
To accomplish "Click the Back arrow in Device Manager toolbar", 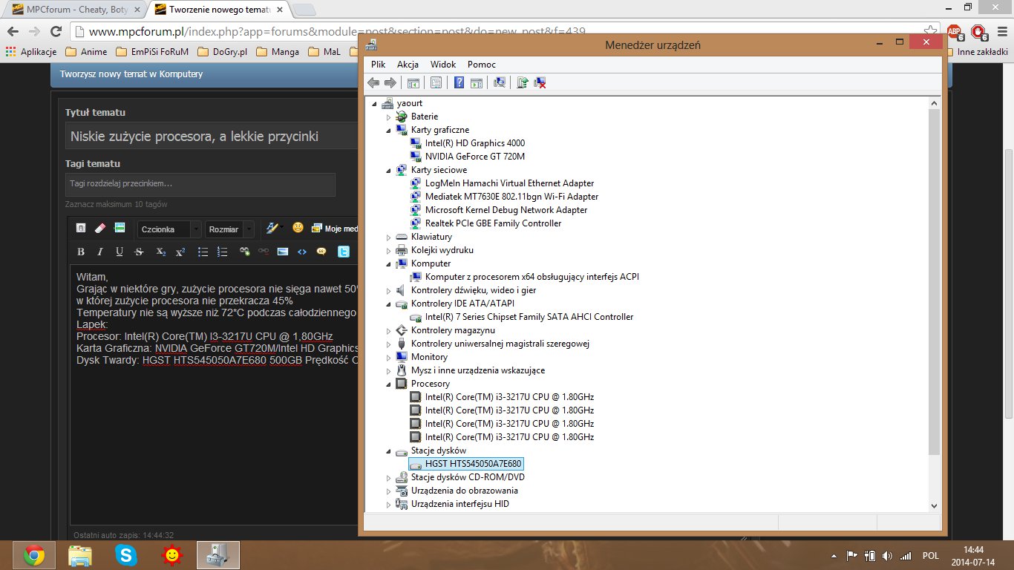I will click(373, 83).
